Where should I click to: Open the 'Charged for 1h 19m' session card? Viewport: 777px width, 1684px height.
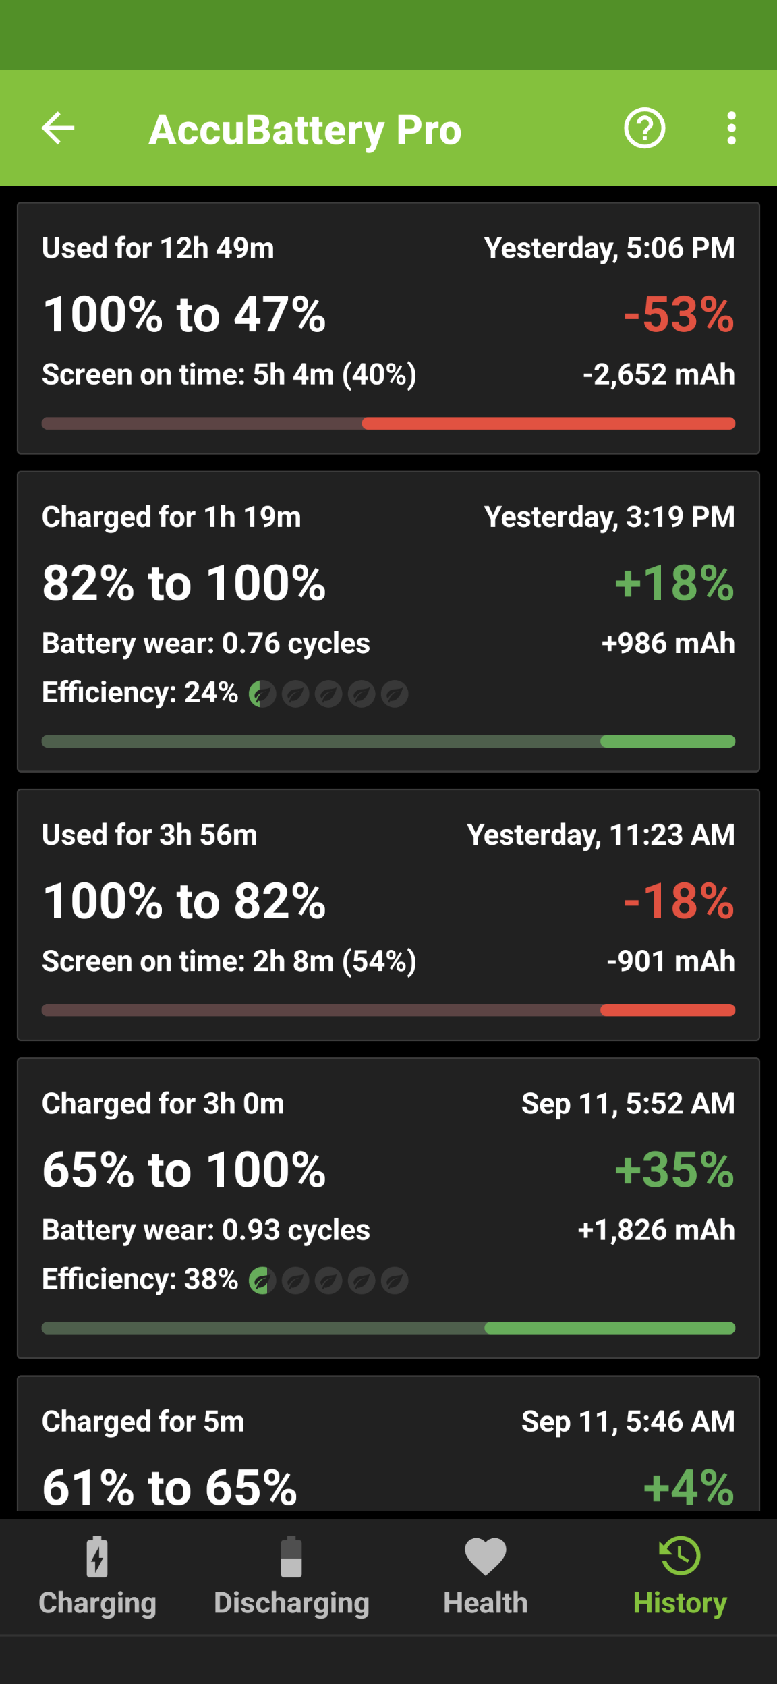pyautogui.click(x=388, y=621)
